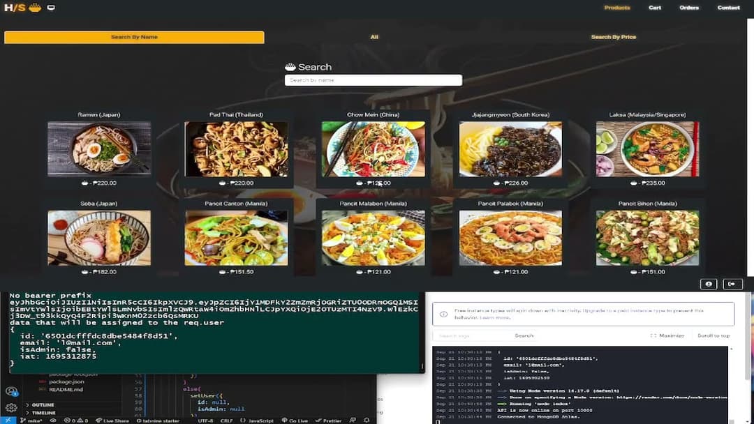Select the Ramen (Japan) product image
This screenshot has width=754, height=424.
pos(98,149)
